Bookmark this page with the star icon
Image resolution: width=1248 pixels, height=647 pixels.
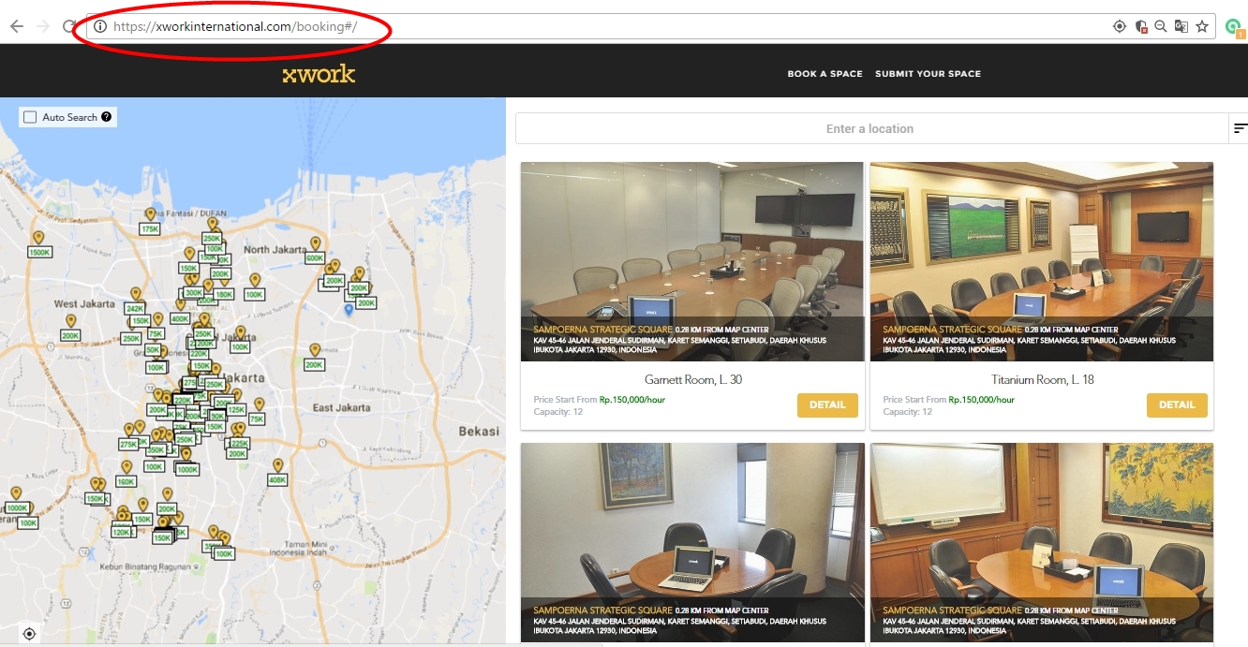pyautogui.click(x=1202, y=26)
